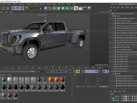This screenshot has height=103, width=137.
Task: Click the orange plus tool icon
Action: (x=8, y=8)
